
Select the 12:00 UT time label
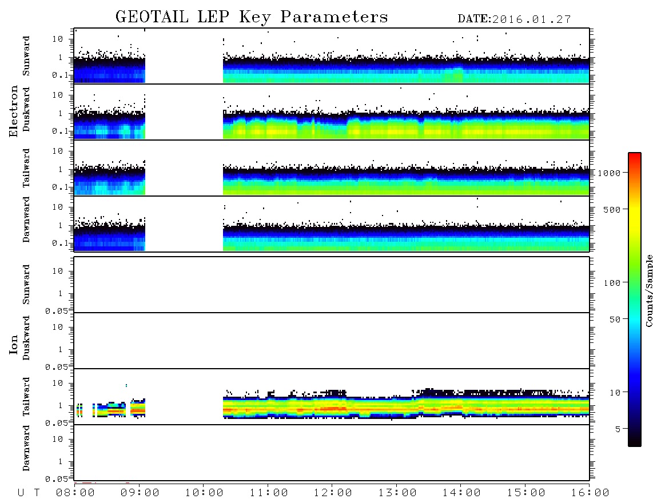tap(333, 493)
